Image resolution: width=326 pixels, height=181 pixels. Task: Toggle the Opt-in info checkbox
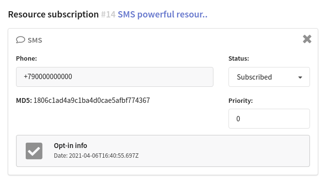pyautogui.click(x=34, y=151)
